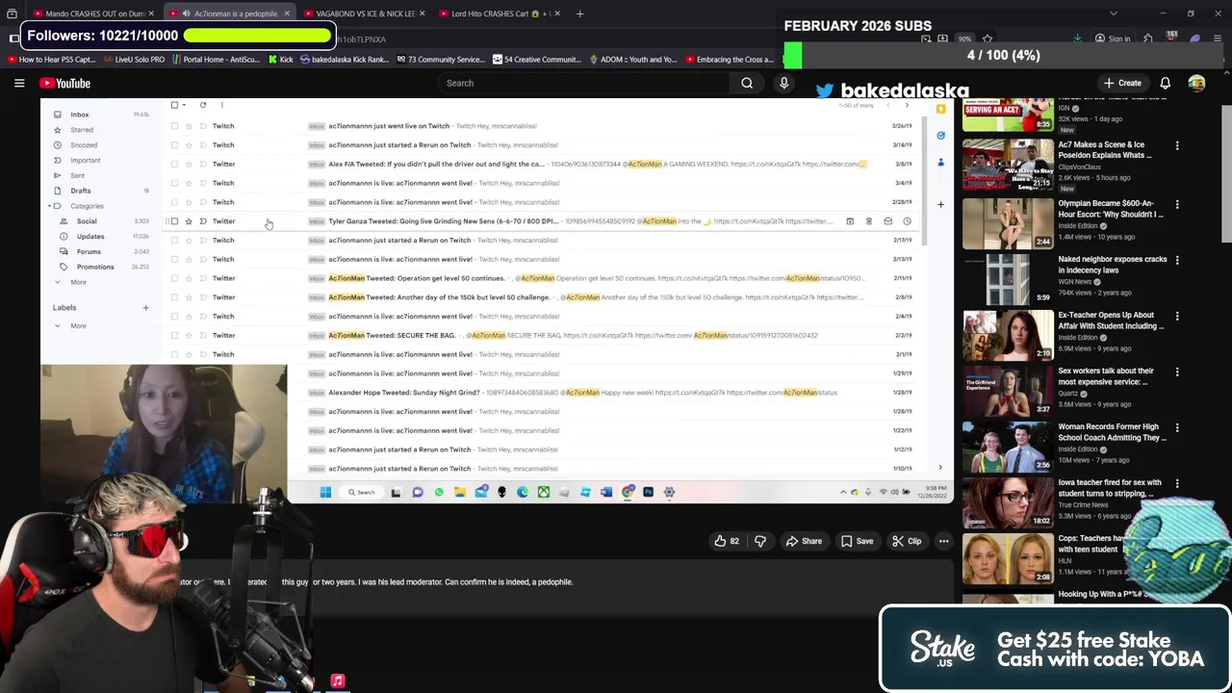
Task: Open File Explorer on the taskbar
Action: [460, 492]
